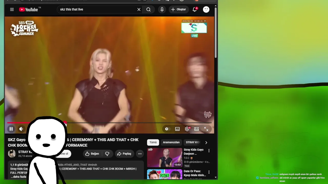Open options for Date Or Pass video
328x184 pixels.
209,172
